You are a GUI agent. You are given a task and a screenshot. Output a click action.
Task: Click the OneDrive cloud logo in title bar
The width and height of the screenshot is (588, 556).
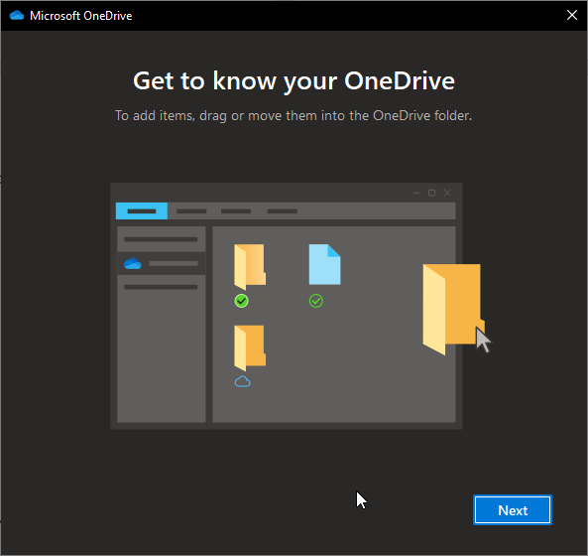[17, 16]
